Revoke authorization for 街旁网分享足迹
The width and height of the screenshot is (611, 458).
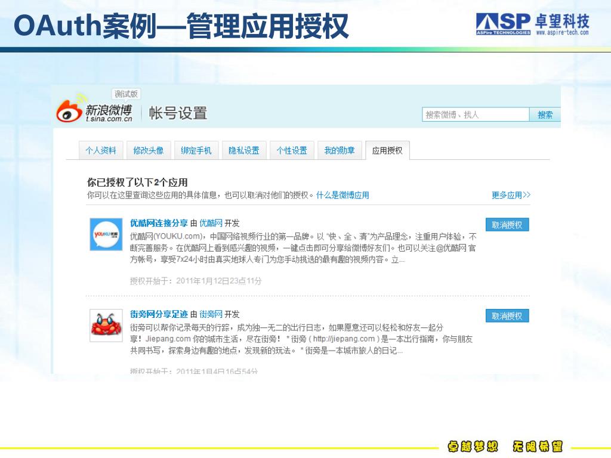pyautogui.click(x=507, y=316)
